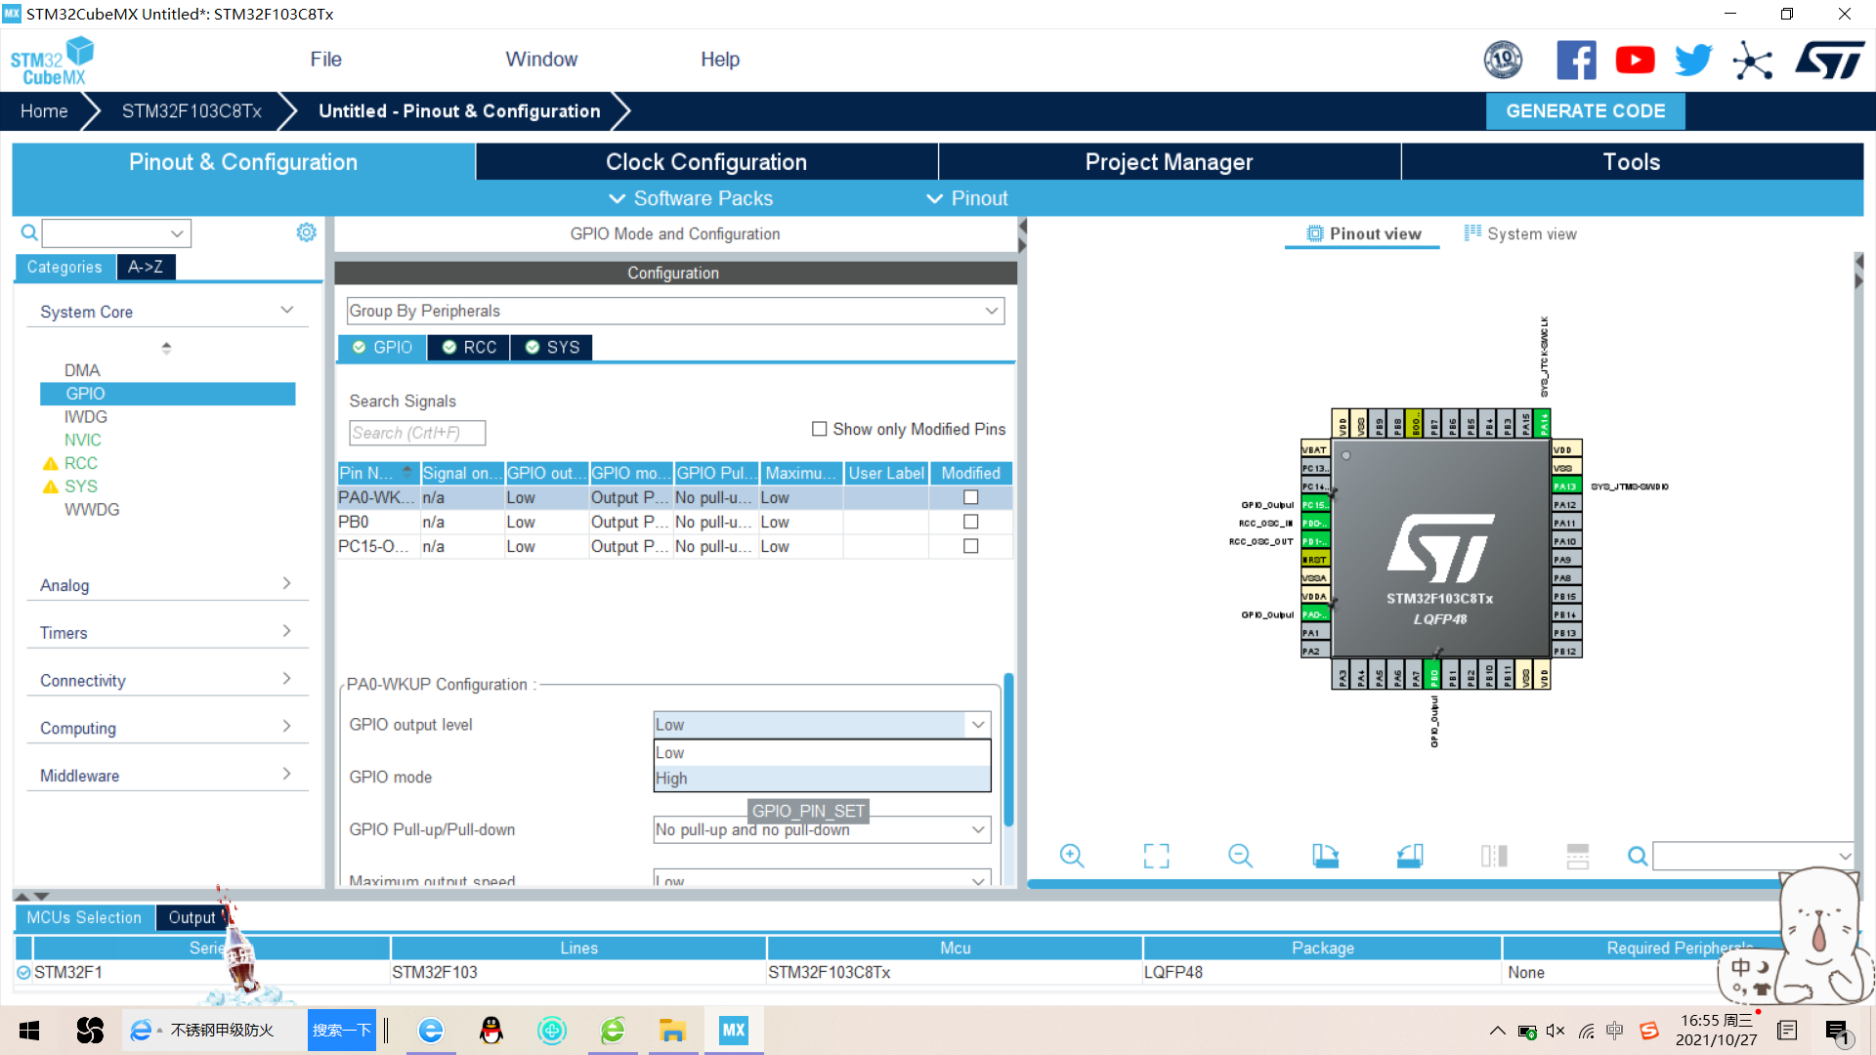Screen dimensions: 1876x1055
Task: Click the GENERATE CODE button
Action: (x=1585, y=111)
